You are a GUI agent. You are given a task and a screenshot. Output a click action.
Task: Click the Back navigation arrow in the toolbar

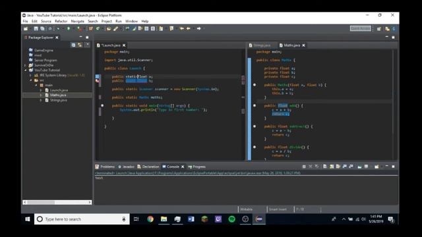pyautogui.click(x=189, y=28)
